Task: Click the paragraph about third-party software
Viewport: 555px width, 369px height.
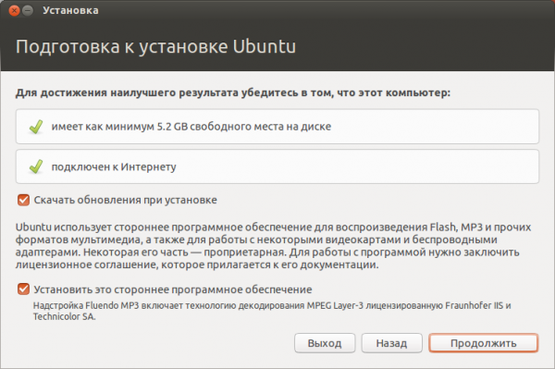Action: [x=273, y=245]
